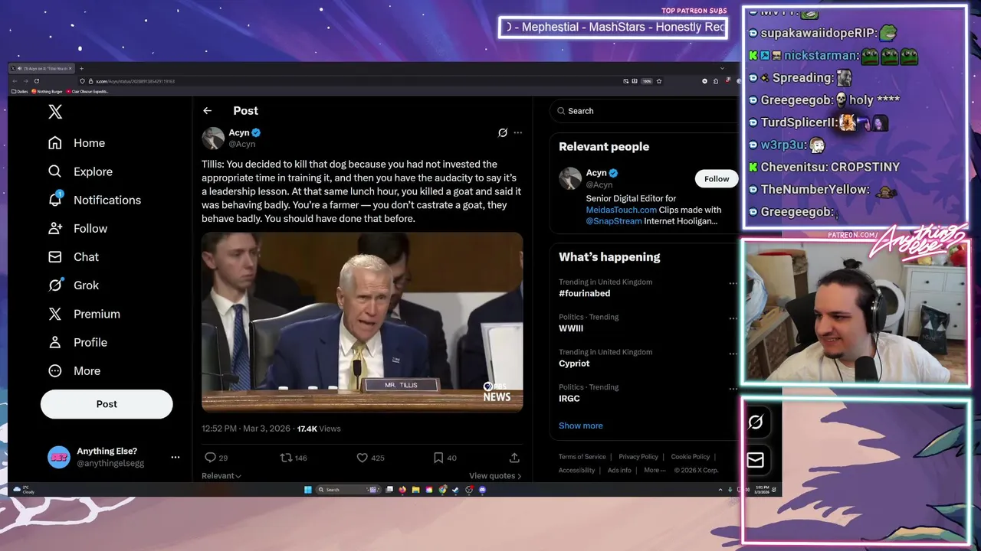Play the Tillis video clip

click(x=363, y=322)
